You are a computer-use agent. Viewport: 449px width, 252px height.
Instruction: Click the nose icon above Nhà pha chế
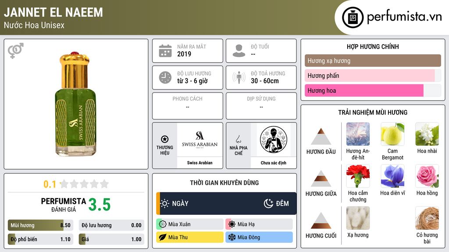click(238, 139)
